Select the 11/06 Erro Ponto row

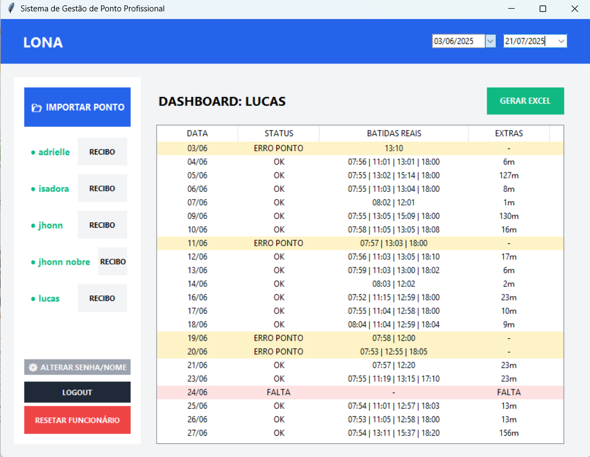pos(360,243)
